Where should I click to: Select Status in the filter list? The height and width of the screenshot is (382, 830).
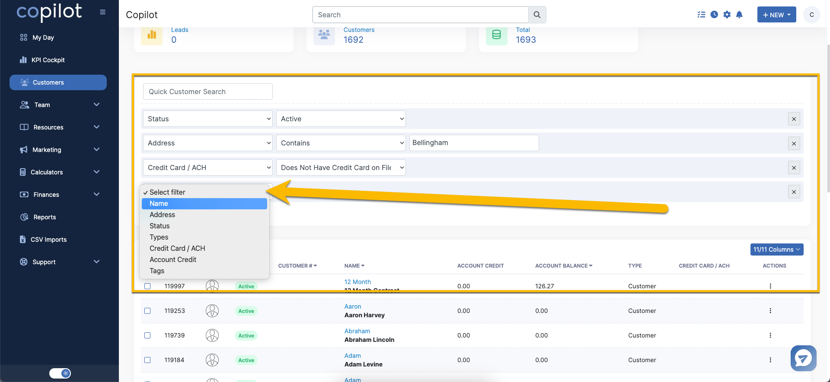tap(204, 226)
